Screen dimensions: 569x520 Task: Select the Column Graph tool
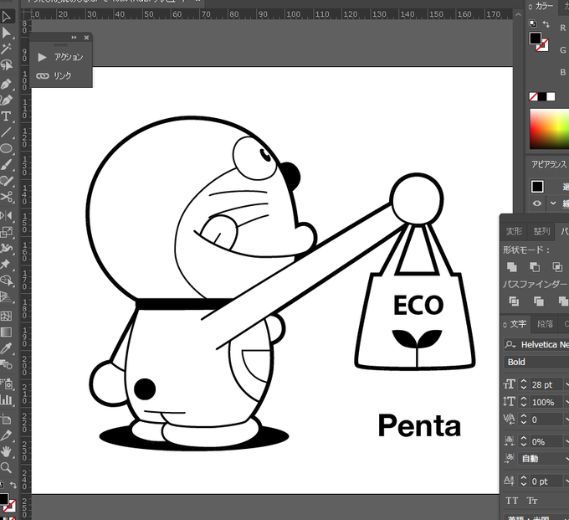pyautogui.click(x=6, y=399)
